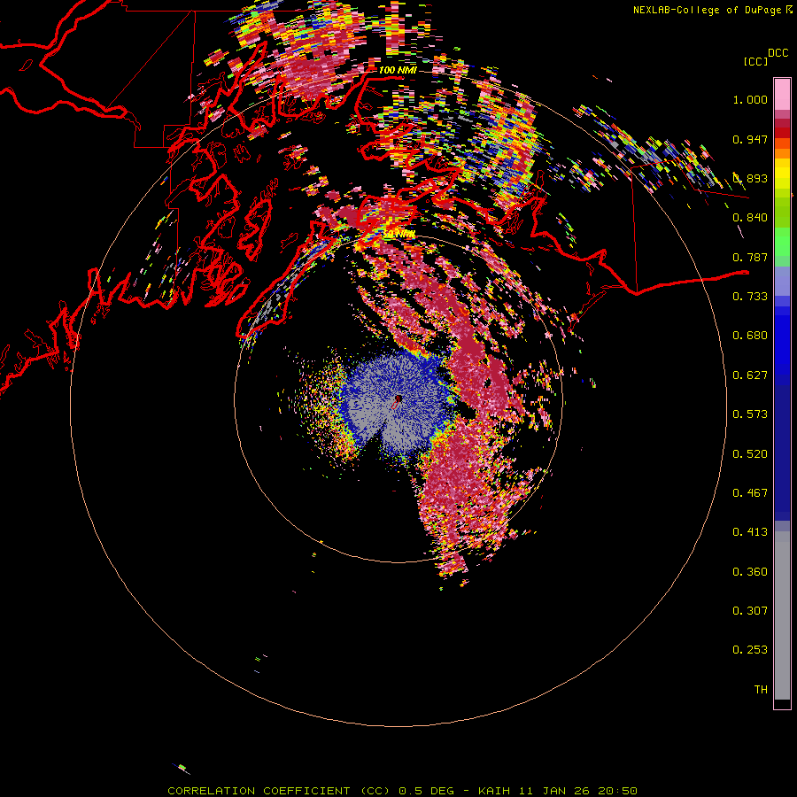Viewport: 797px width, 797px height.
Task: Click the NEXLAB-College of DuPage title text
Action: tap(707, 10)
